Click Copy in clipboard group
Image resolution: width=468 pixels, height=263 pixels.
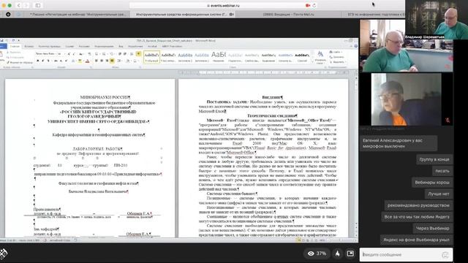(15, 58)
